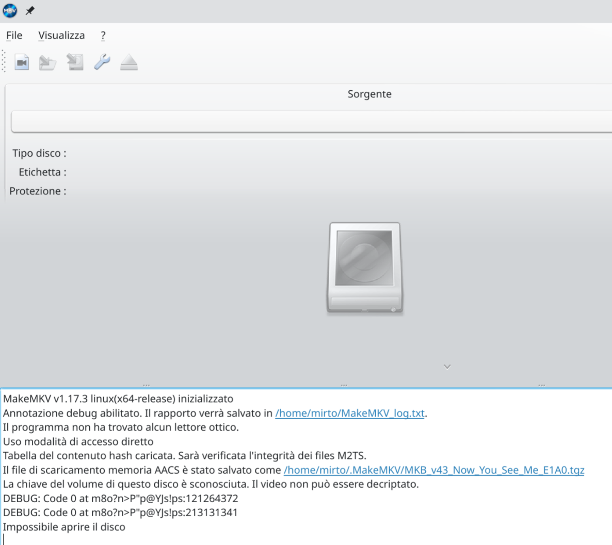Image resolution: width=612 pixels, height=545 pixels.
Task: Click log line starting 'Tabella del contenuto hash caricata'
Action: pos(185,456)
